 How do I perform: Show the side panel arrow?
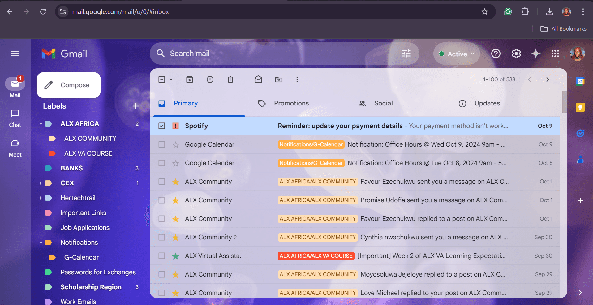click(x=580, y=293)
